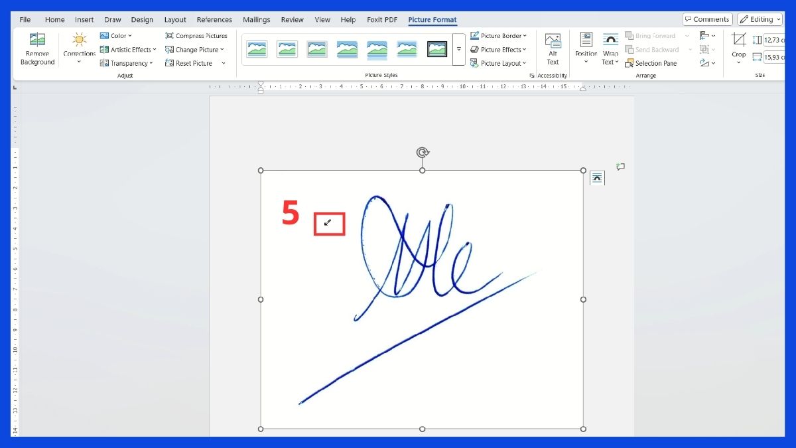Apply the first picture style thumbnail
This screenshot has width=796, height=448.
[257, 49]
